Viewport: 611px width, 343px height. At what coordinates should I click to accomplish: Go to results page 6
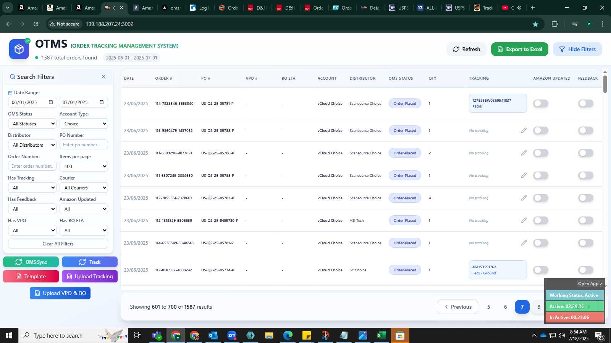pyautogui.click(x=505, y=307)
